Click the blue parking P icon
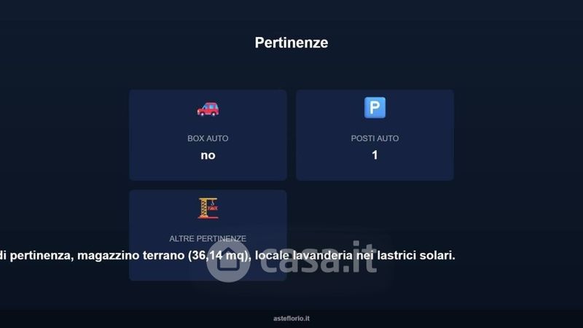The image size is (583, 328). click(x=375, y=107)
